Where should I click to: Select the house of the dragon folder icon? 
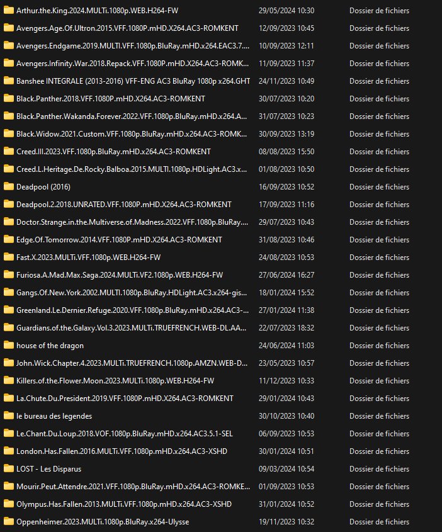[x=8, y=346]
